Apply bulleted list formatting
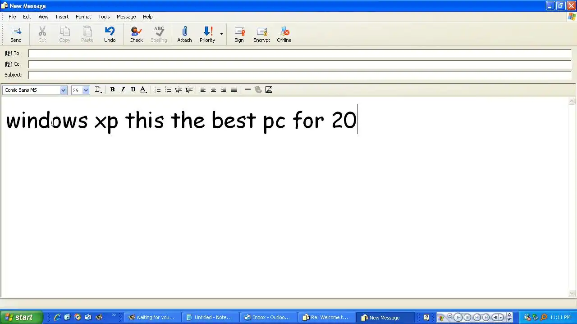This screenshot has width=577, height=324. tap(168, 90)
